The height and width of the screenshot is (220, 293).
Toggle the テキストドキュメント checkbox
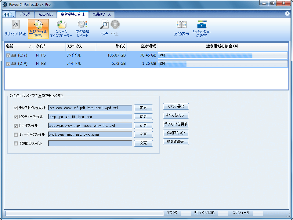coord(16,108)
